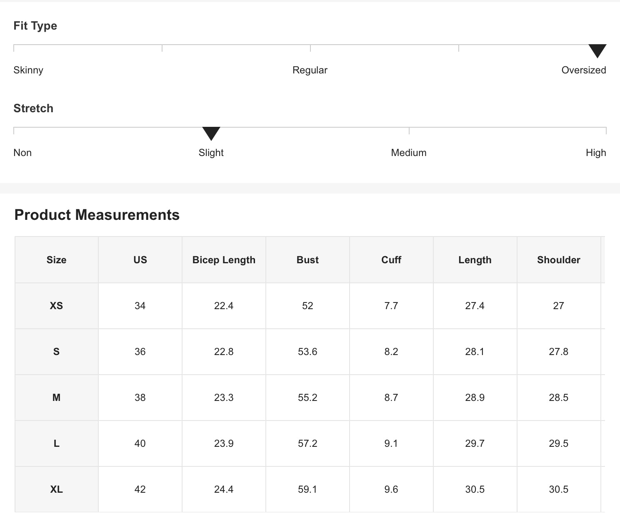Click the US size 36 cell

coord(140,352)
